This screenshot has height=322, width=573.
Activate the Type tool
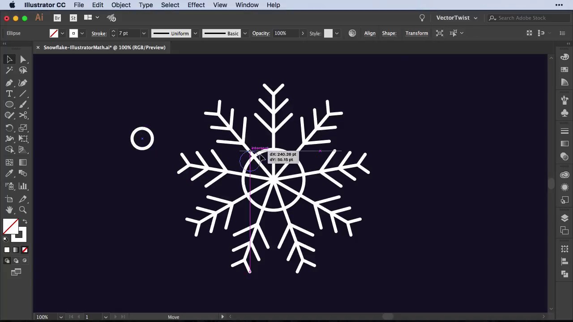pos(9,93)
